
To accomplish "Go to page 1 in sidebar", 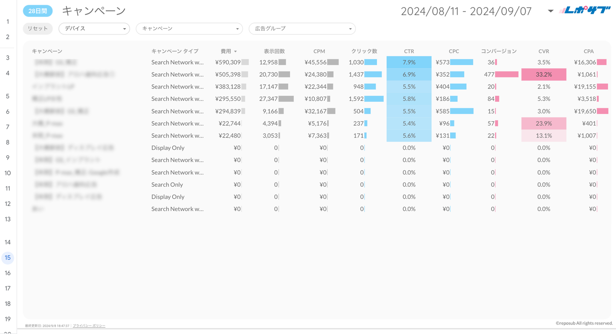I will pos(8,22).
